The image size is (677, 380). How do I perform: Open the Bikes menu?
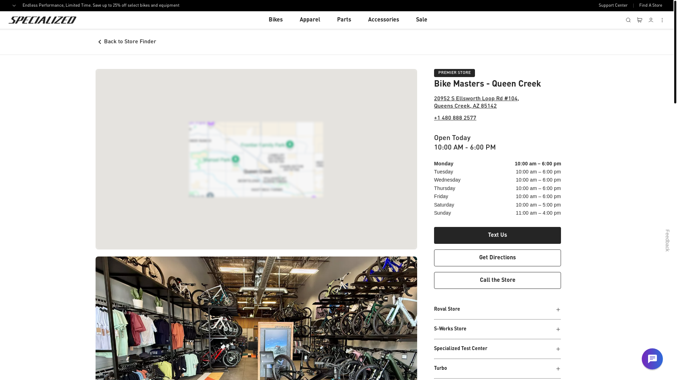(276, 20)
